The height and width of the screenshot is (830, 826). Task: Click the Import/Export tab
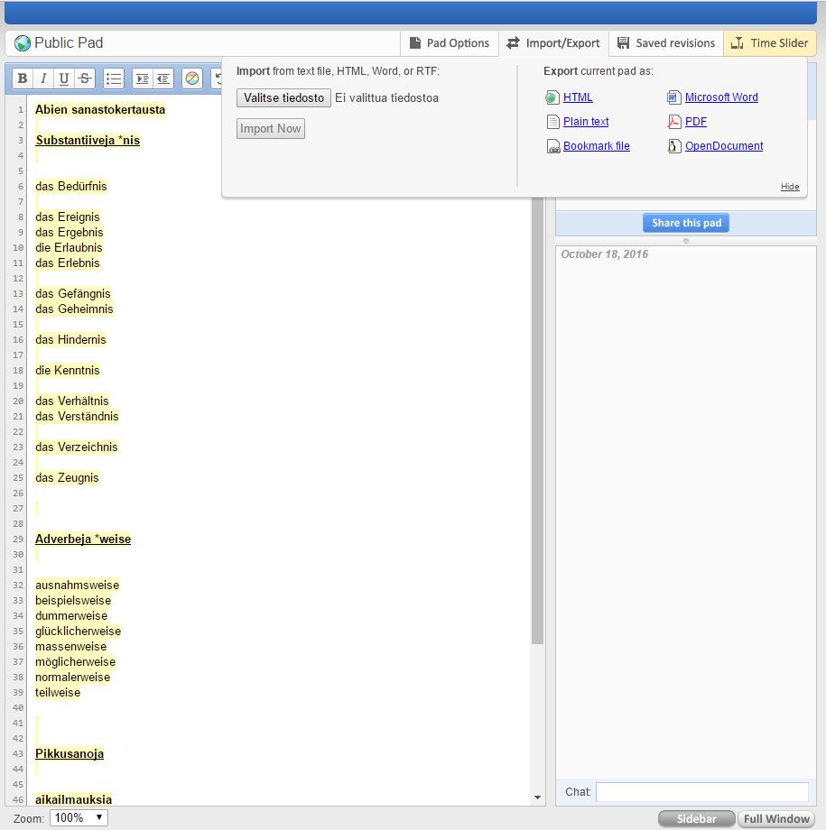(553, 43)
